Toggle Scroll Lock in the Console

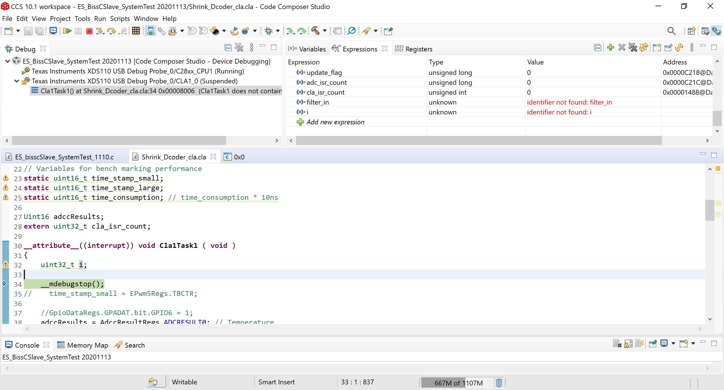point(628,343)
